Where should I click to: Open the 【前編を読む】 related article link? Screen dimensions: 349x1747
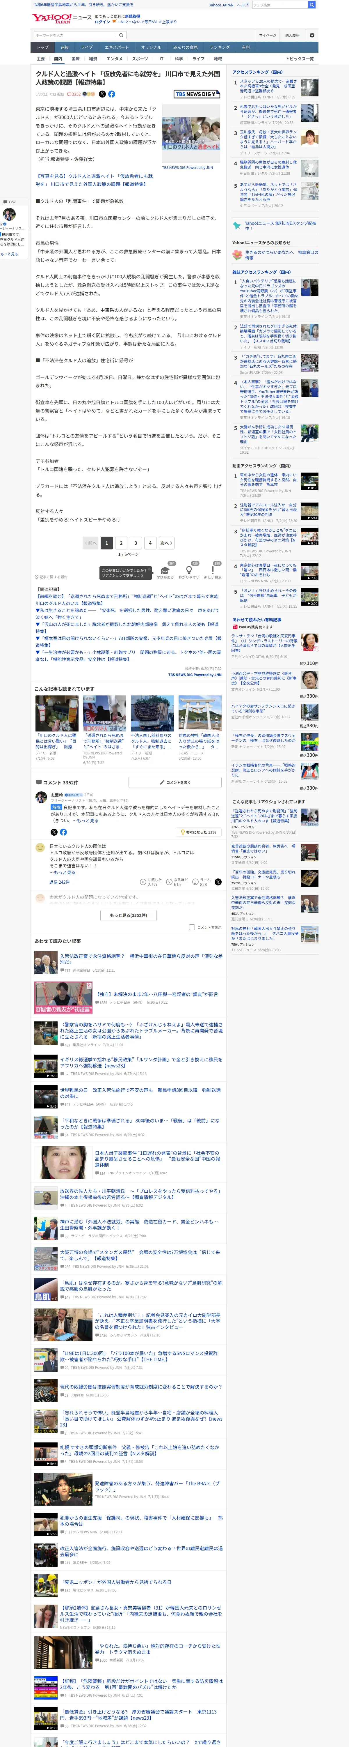click(x=127, y=600)
